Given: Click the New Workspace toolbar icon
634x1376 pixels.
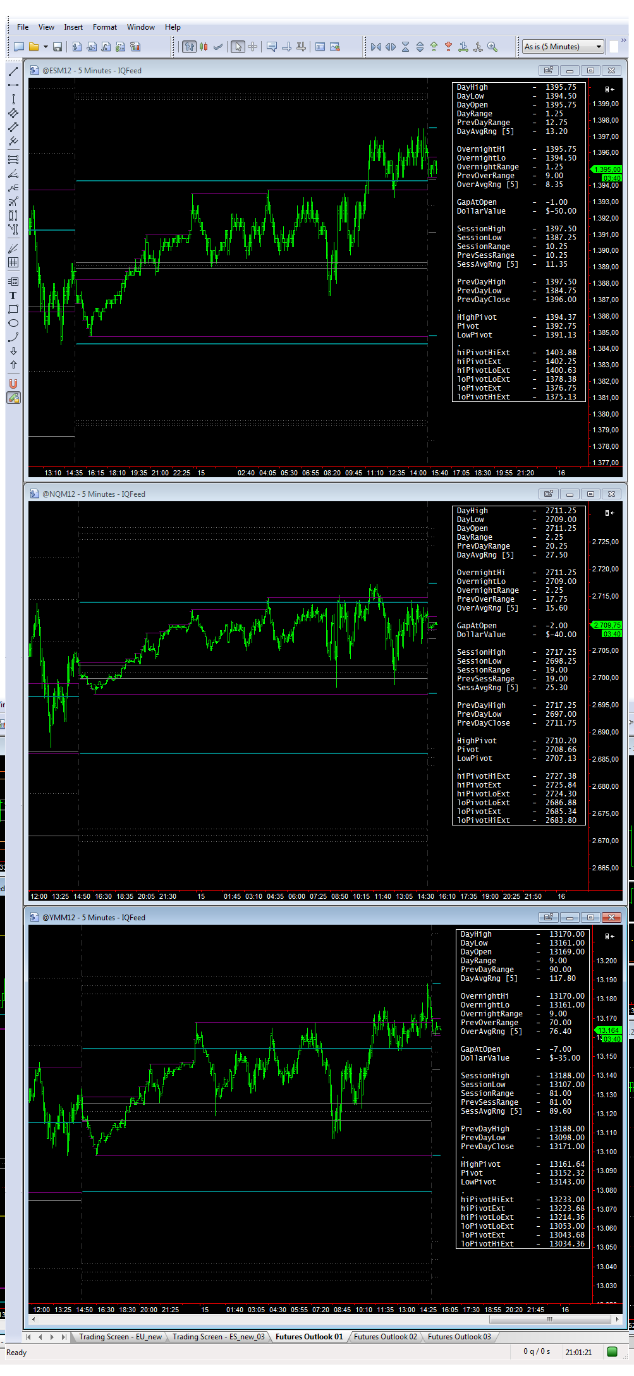Looking at the screenshot, I should click(x=19, y=47).
